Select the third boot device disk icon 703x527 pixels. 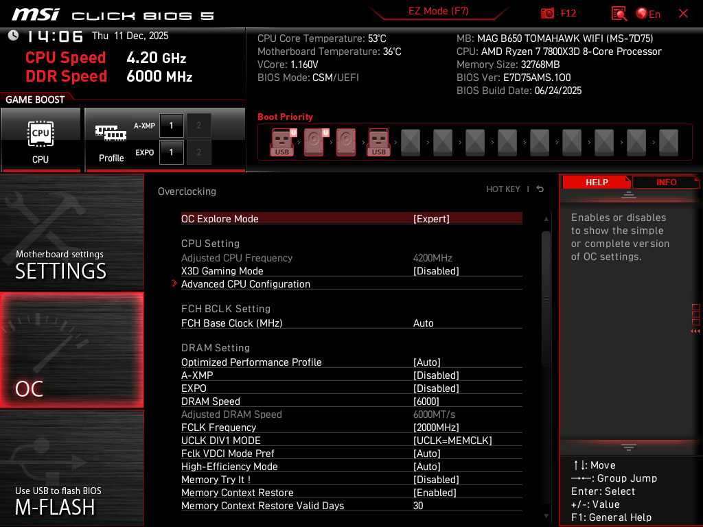(346, 142)
